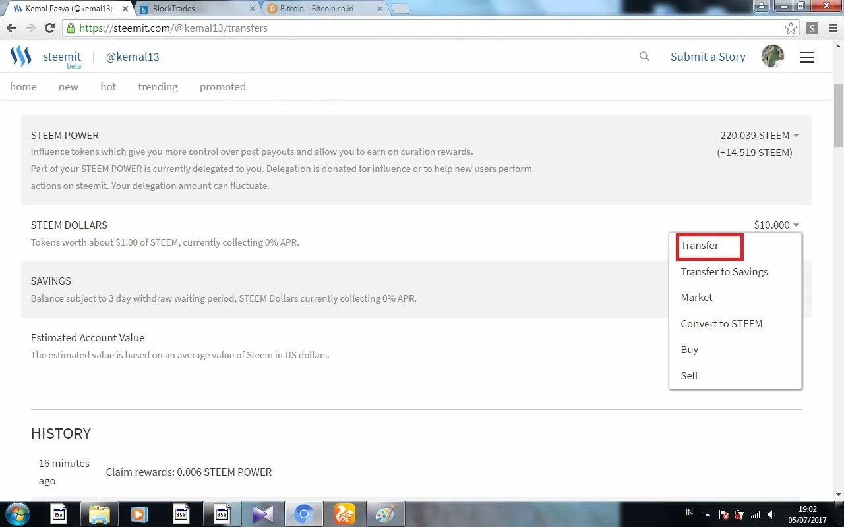Reload the page with the refresh icon
The width and height of the screenshot is (844, 527).
49,28
